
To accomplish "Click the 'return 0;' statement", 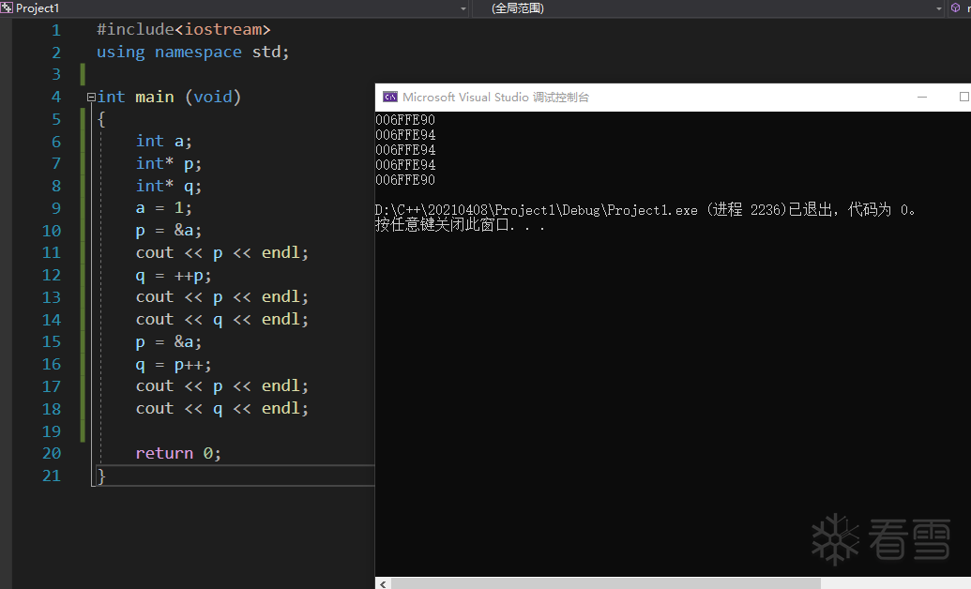I will 178,453.
